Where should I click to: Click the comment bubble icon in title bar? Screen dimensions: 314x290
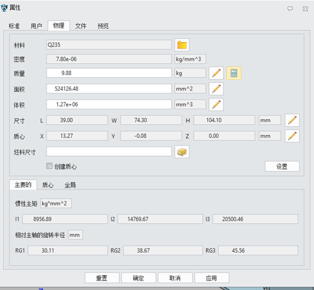pos(290,9)
